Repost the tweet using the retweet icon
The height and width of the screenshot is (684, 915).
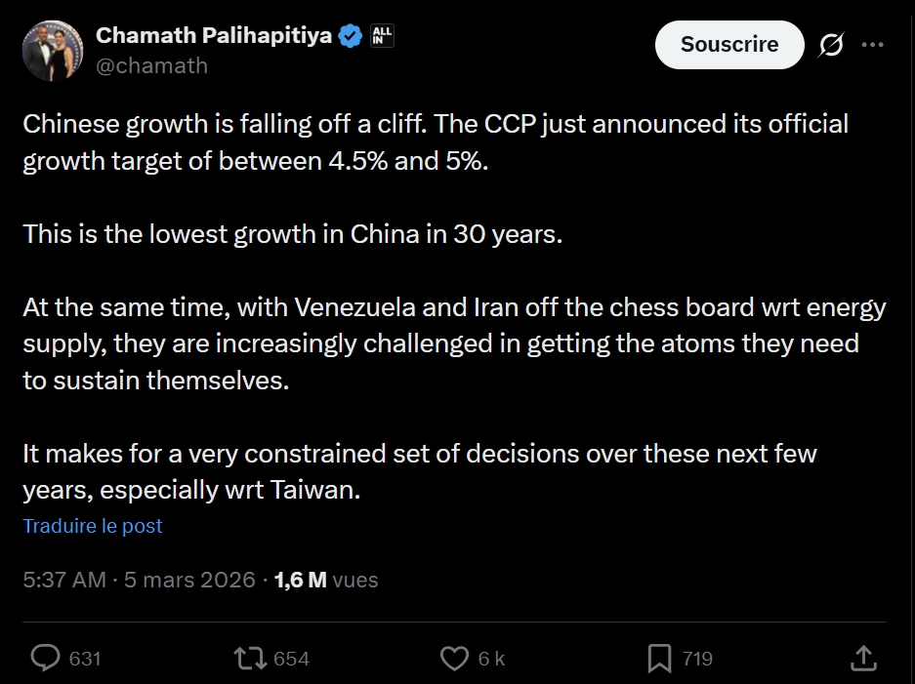pos(250,659)
